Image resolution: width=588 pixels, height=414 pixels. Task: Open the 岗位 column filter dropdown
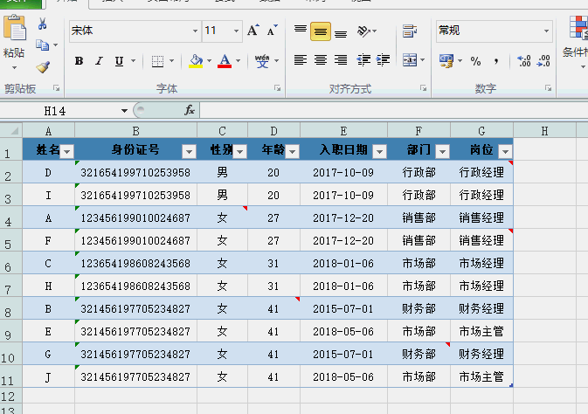click(506, 151)
